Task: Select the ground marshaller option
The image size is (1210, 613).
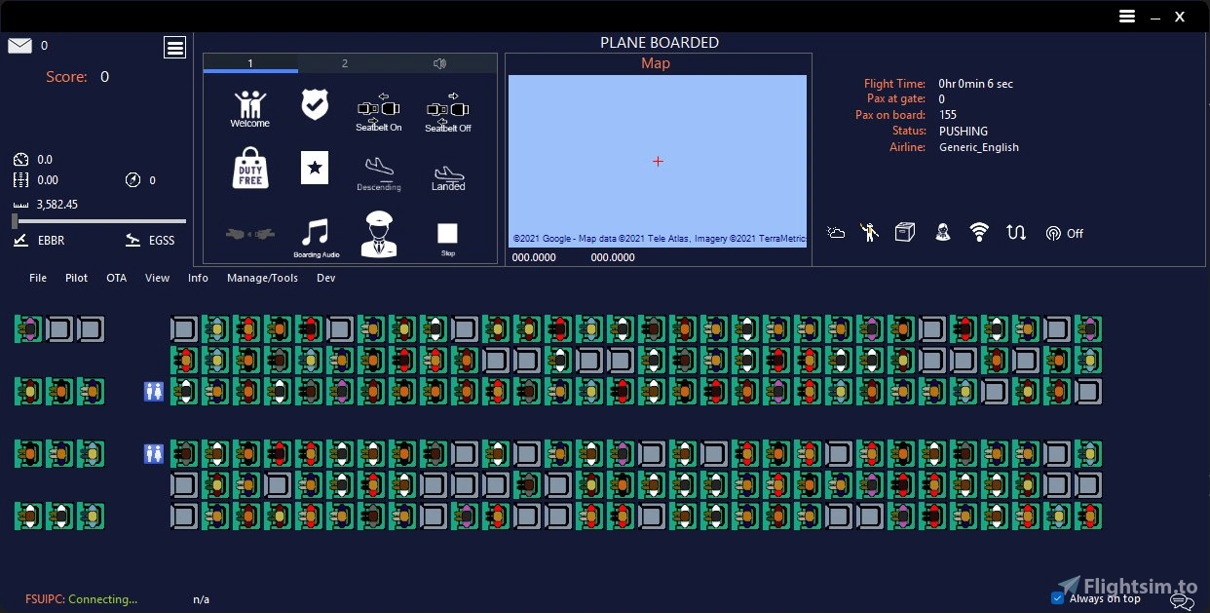Action: pos(869,232)
